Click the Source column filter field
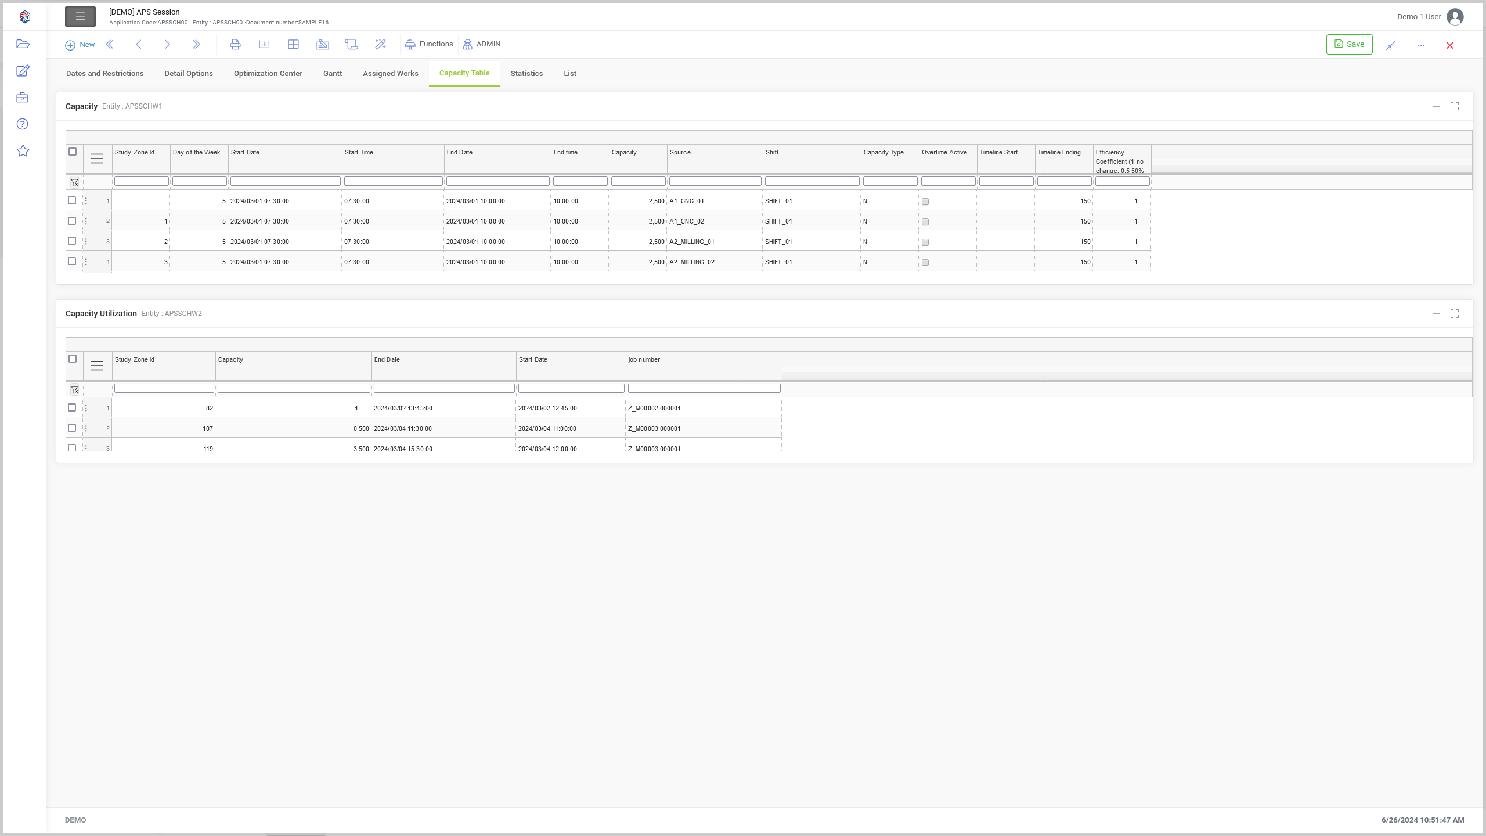The height and width of the screenshot is (836, 1486). click(x=715, y=182)
